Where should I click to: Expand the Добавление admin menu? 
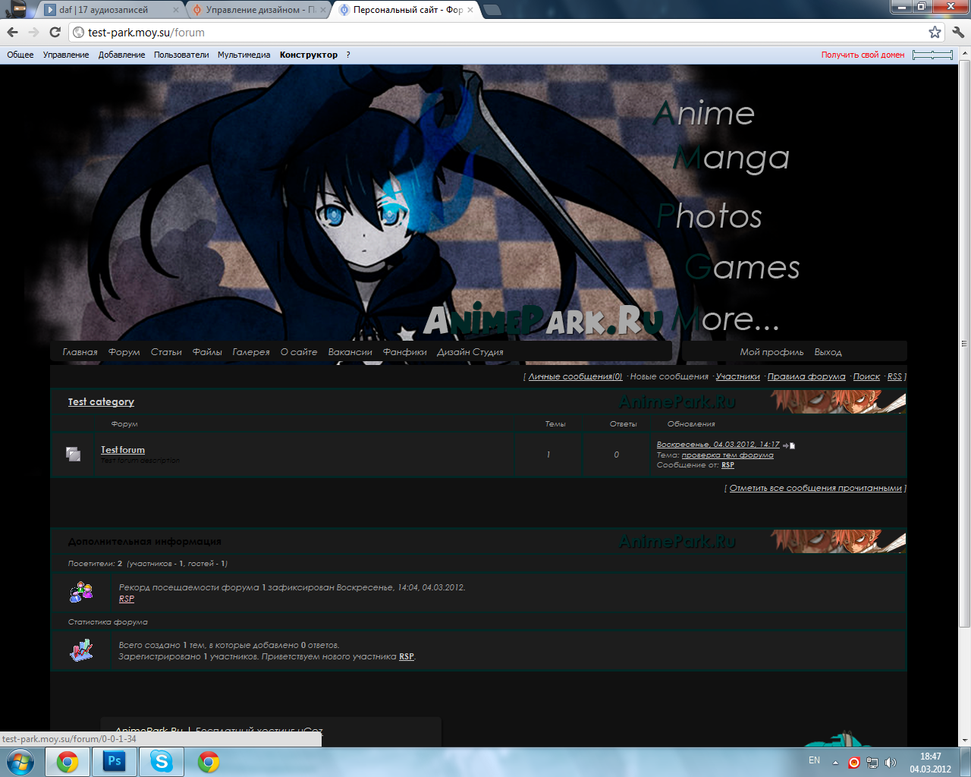click(121, 55)
